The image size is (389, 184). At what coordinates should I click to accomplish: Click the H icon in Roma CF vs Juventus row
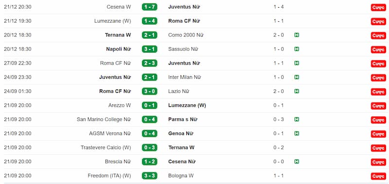[297, 63]
